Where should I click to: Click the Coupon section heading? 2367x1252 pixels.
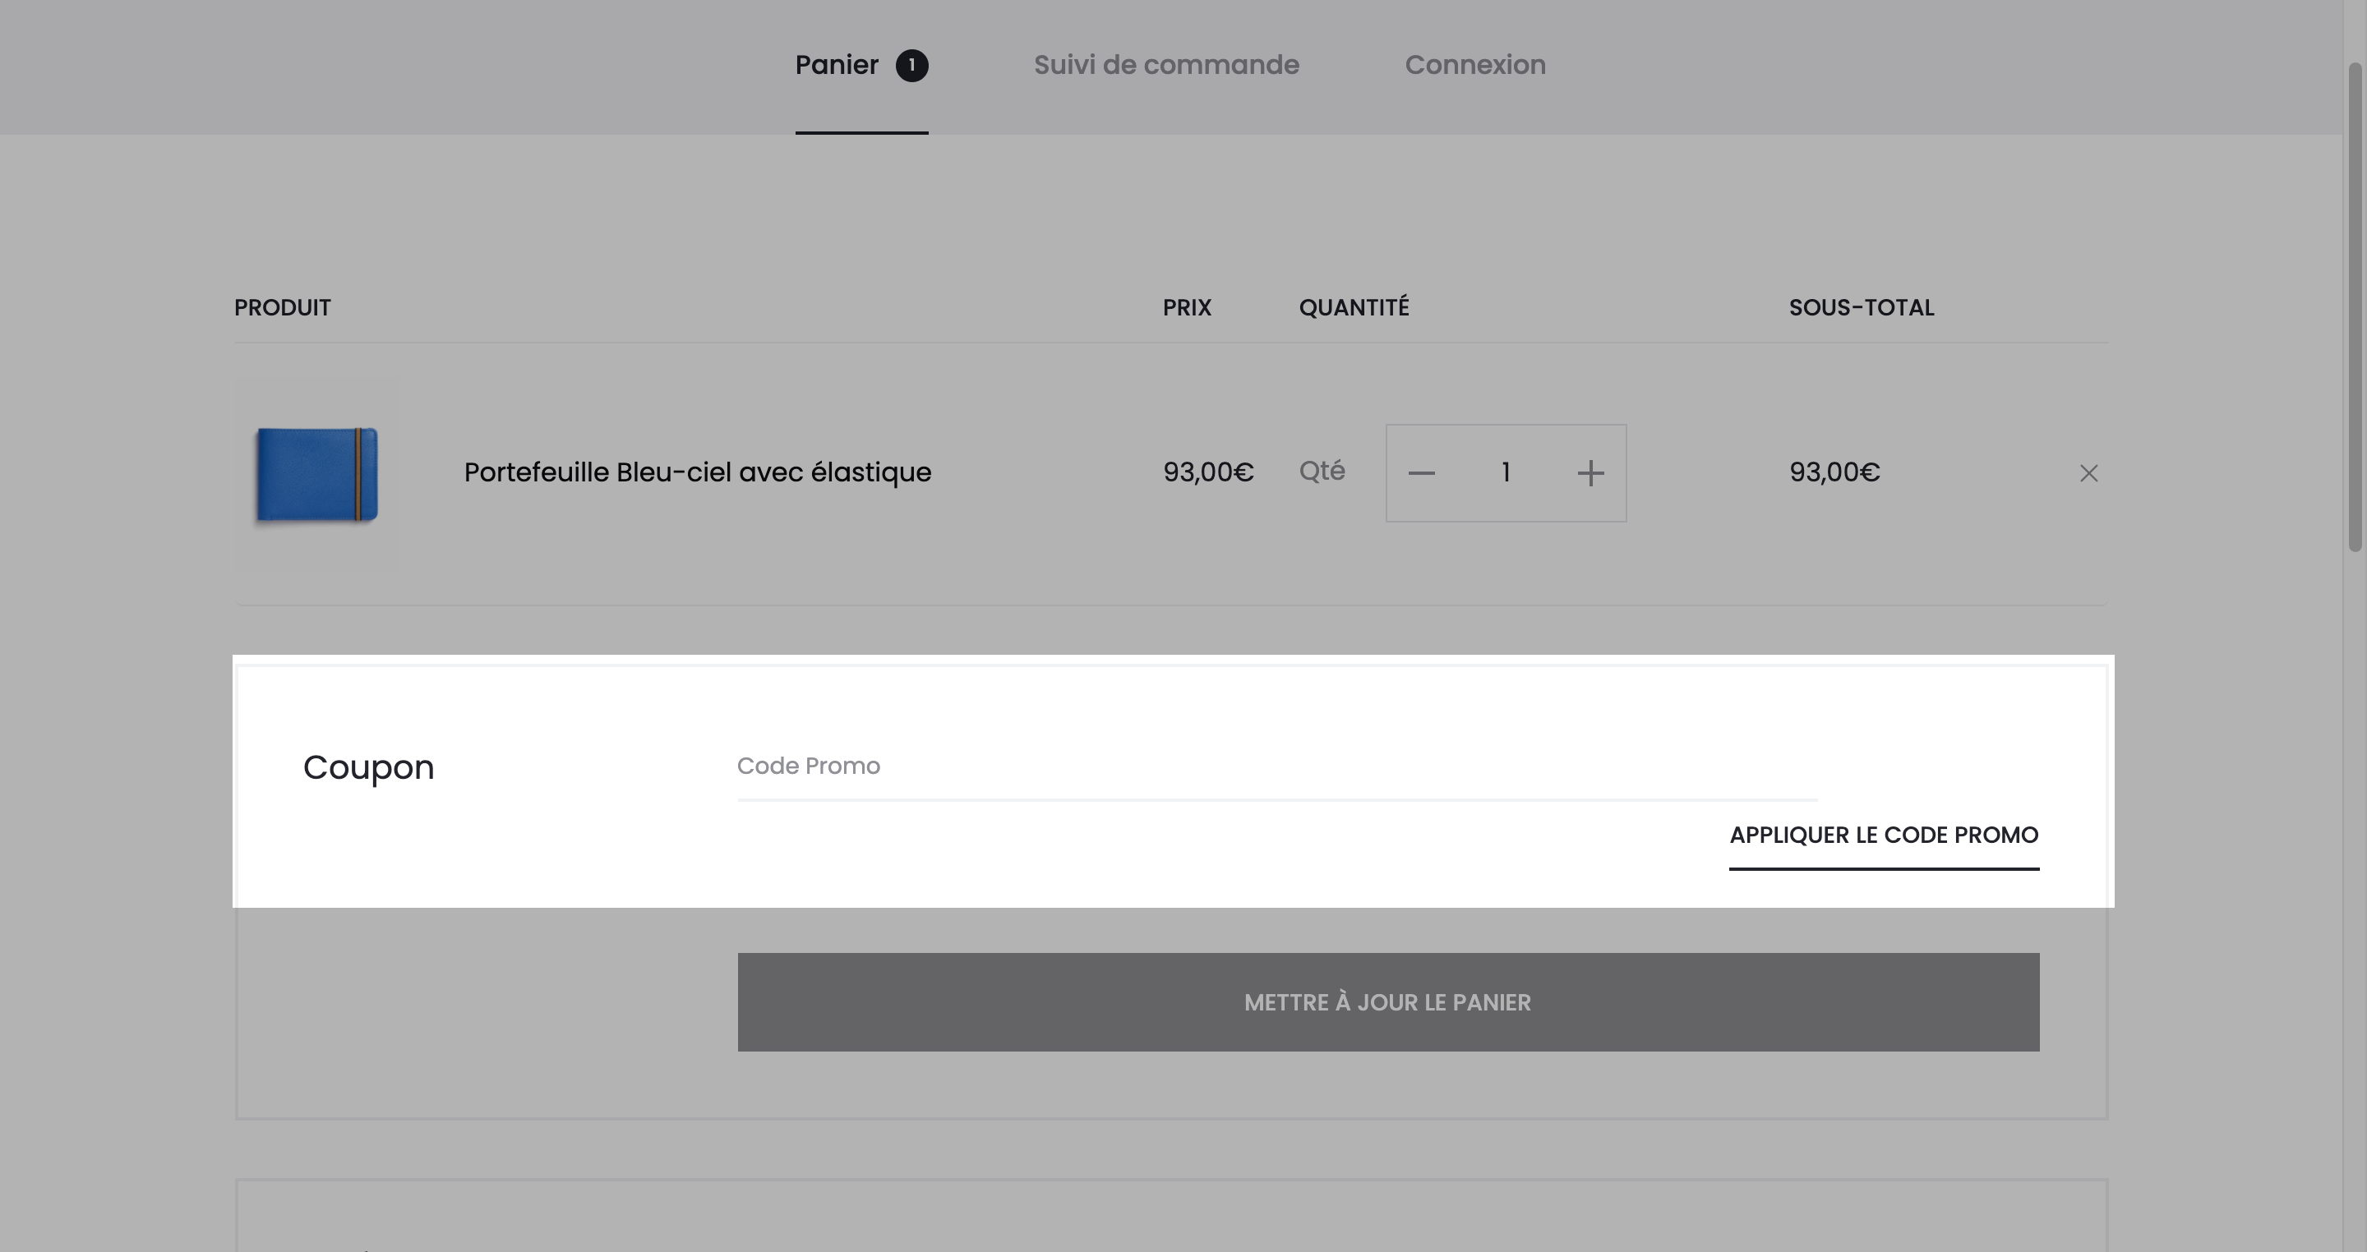(x=368, y=768)
